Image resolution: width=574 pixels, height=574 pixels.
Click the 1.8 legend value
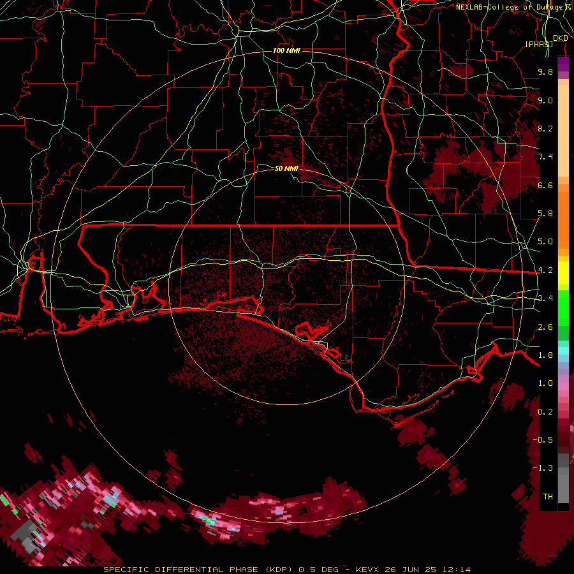pyautogui.click(x=545, y=355)
